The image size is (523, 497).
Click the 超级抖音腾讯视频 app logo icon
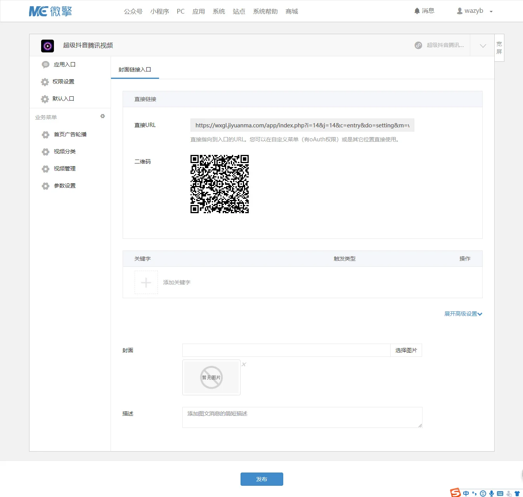[47, 46]
